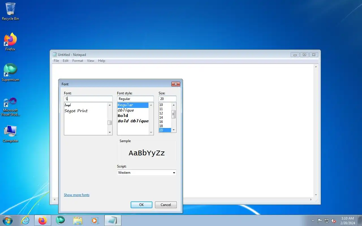The height and width of the screenshot is (226, 362).
Task: Open the muted volume tray icon
Action: (334, 221)
